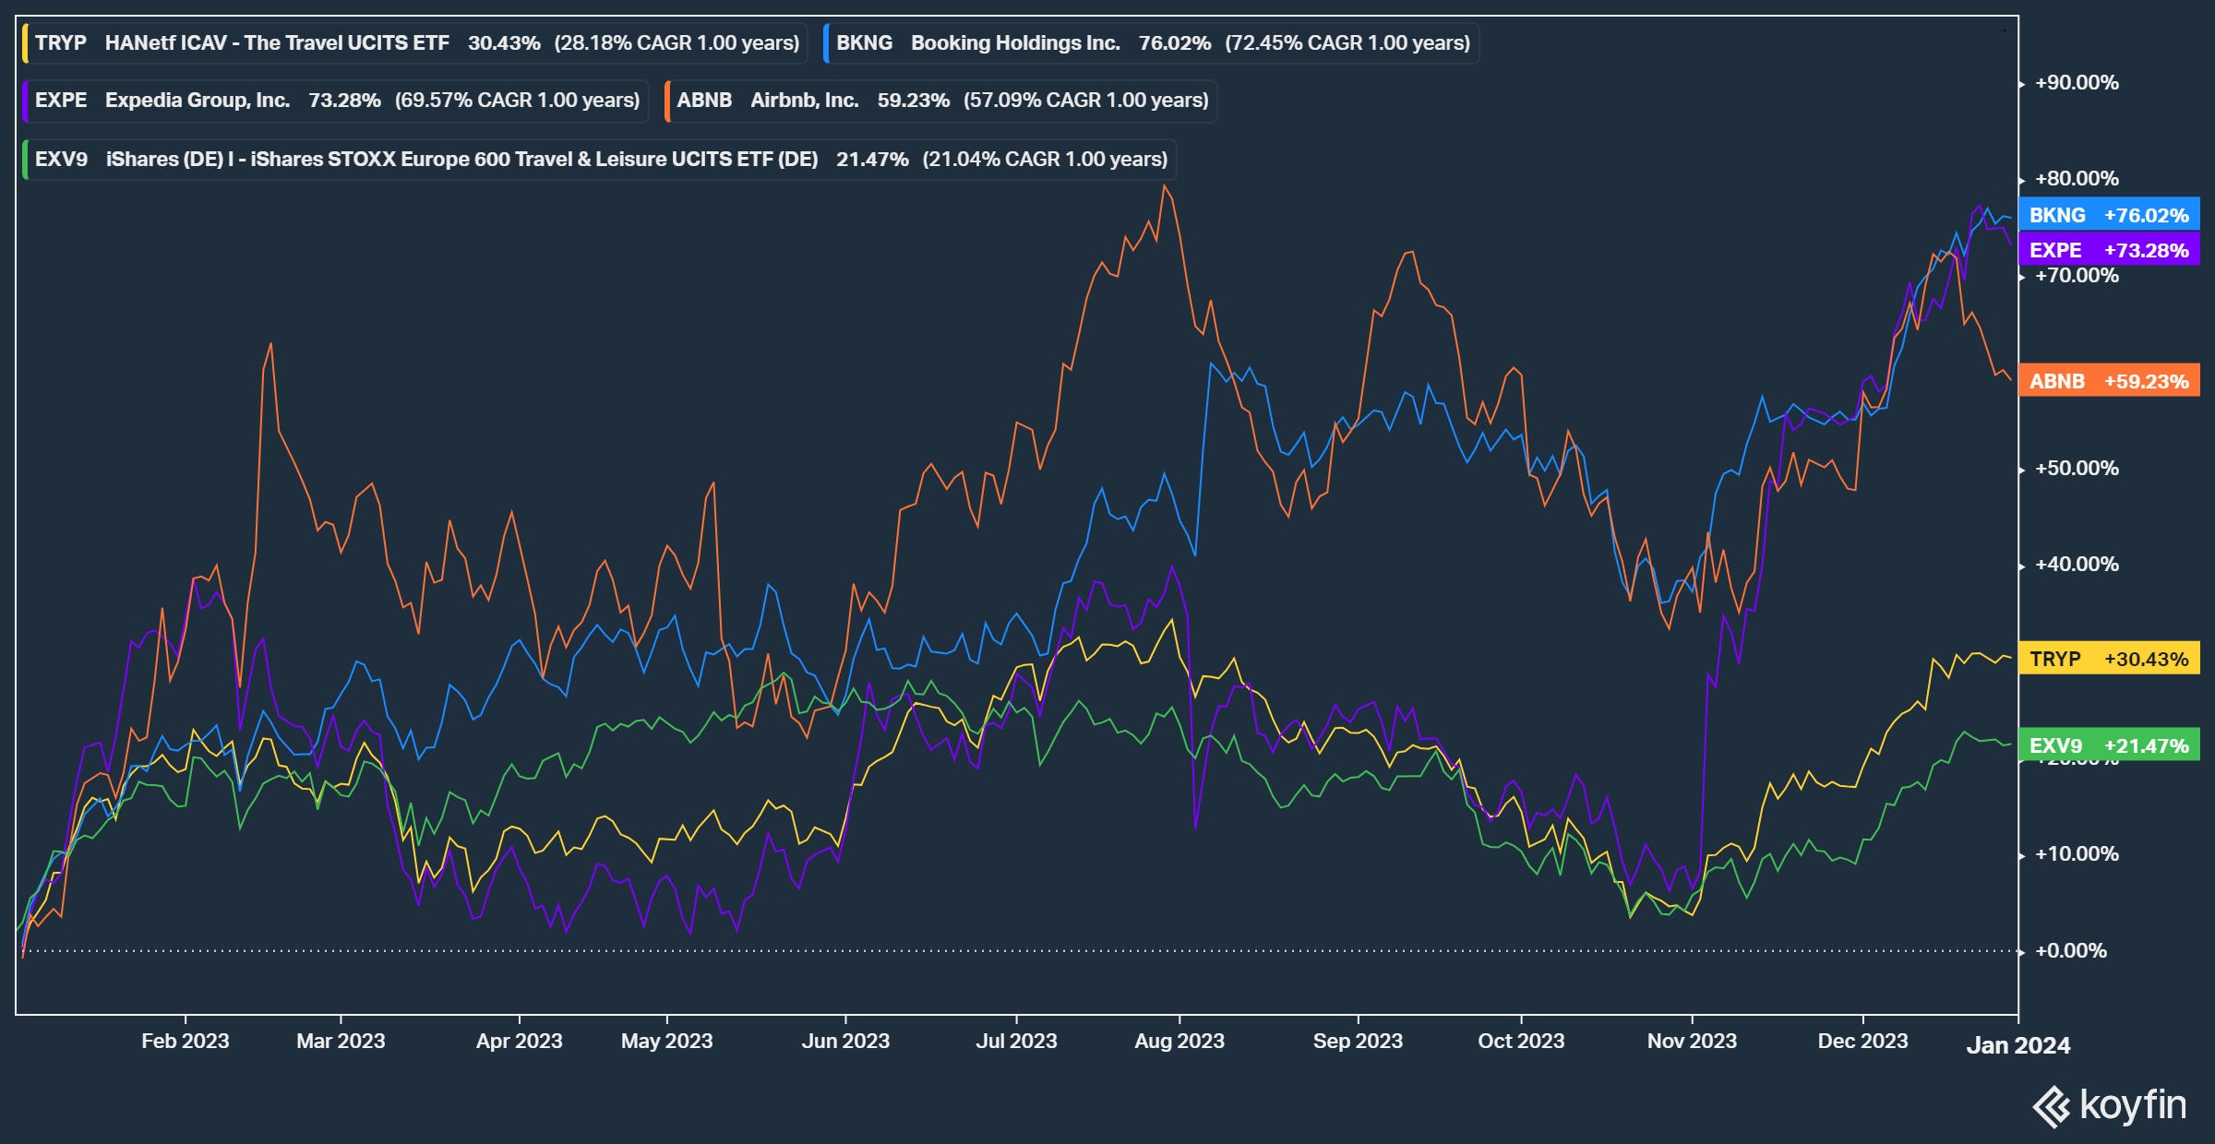Click the Apr 2023 axis label
The width and height of the screenshot is (2215, 1144).
coord(519,1042)
